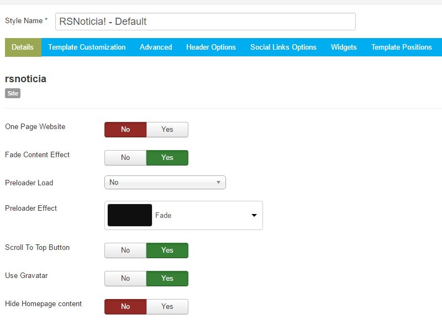442x331 pixels.
Task: Click the Preloader Load label
Action: (29, 183)
